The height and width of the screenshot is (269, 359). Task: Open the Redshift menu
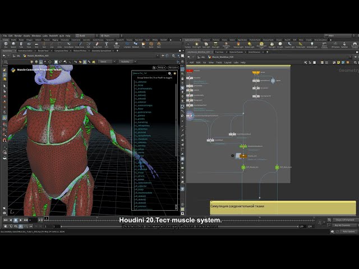coord(54,36)
